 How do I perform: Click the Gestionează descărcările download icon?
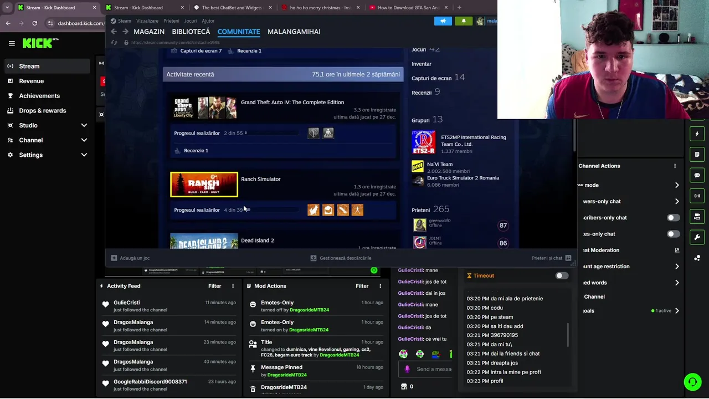pos(314,258)
